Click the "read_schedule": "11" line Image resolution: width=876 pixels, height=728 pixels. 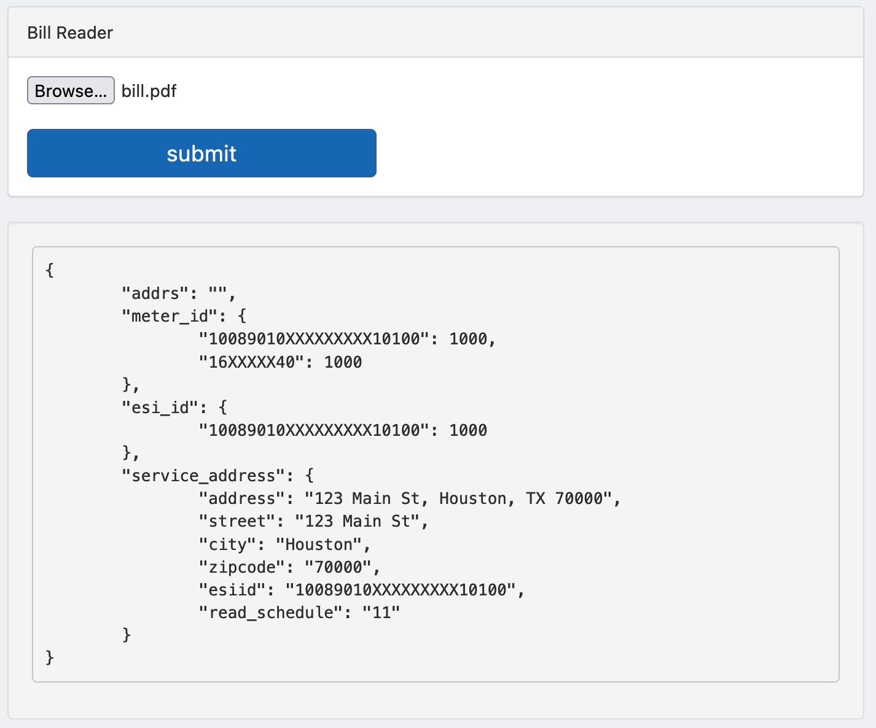[x=299, y=613]
